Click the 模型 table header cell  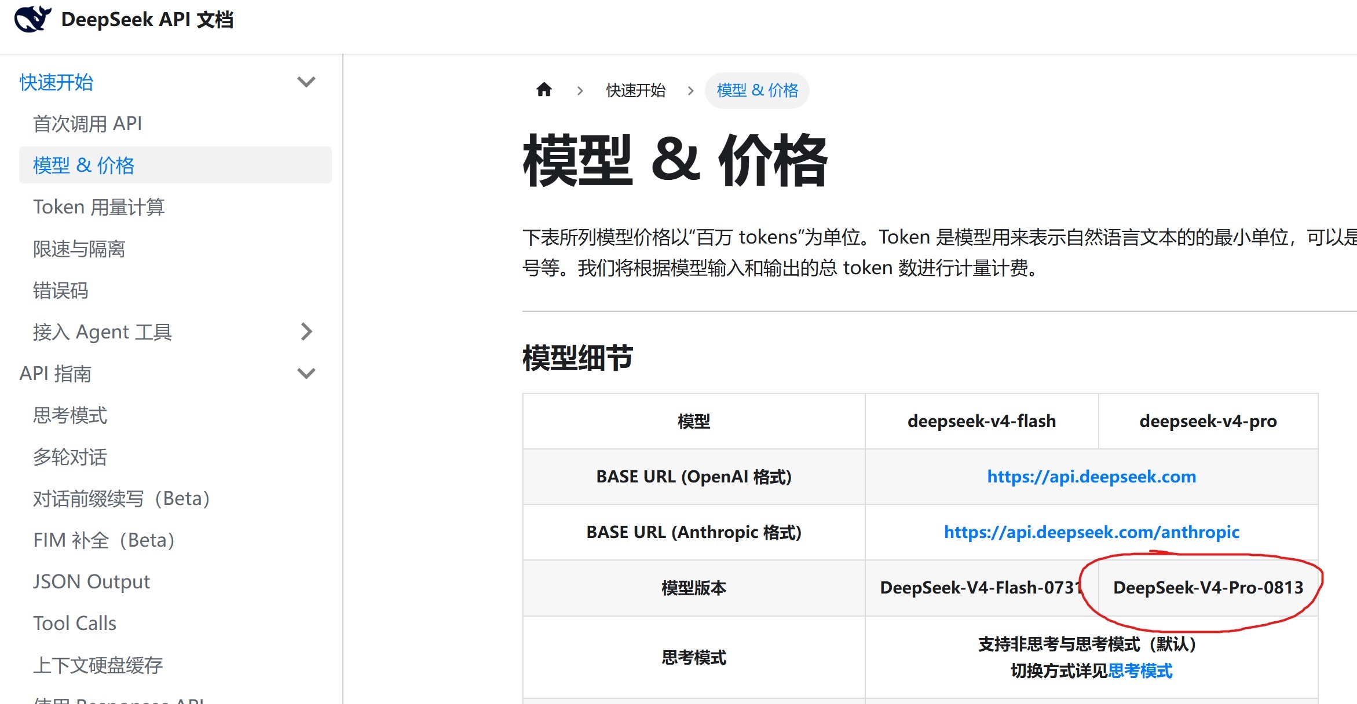(x=694, y=421)
